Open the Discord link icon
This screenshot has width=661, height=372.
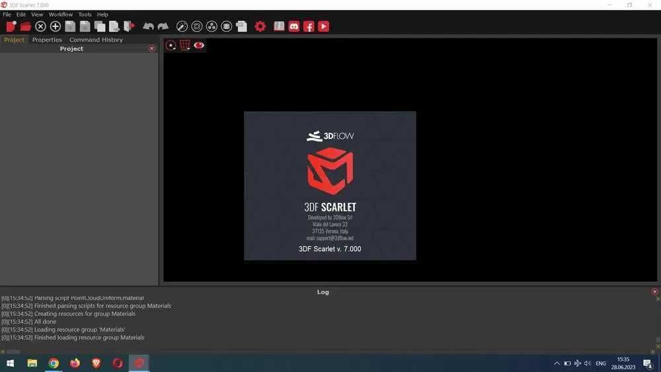(294, 26)
